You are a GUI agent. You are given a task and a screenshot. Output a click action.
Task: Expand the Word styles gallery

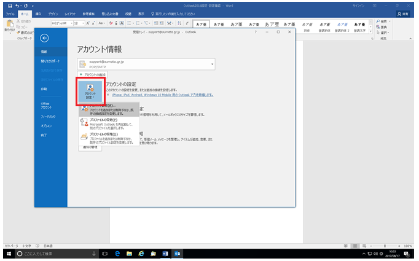[370, 31]
